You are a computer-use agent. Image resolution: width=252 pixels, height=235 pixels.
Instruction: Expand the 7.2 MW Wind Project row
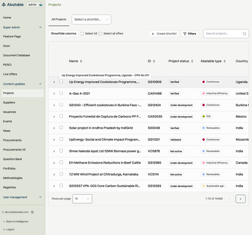(x=54, y=175)
